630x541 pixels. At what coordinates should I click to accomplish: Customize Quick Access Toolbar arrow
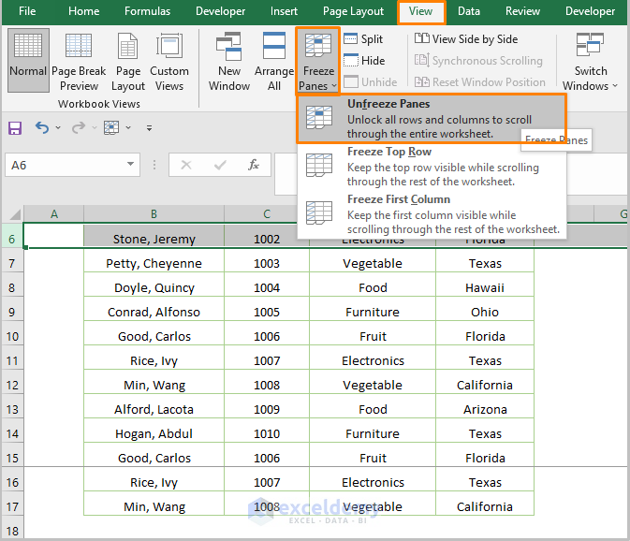(149, 128)
